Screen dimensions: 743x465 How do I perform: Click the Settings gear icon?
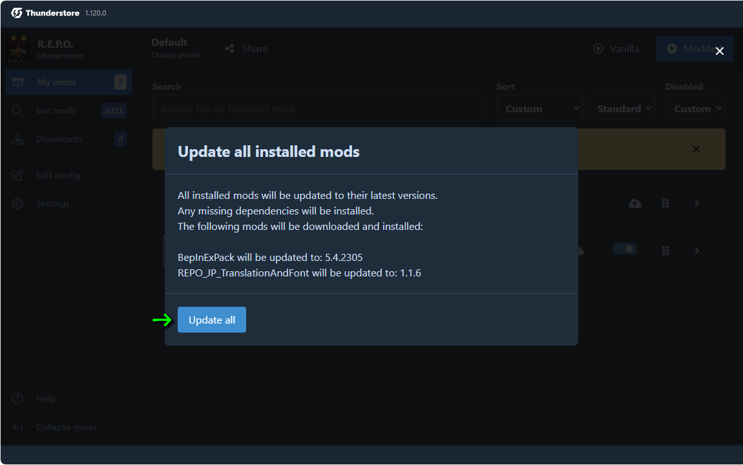[17, 203]
